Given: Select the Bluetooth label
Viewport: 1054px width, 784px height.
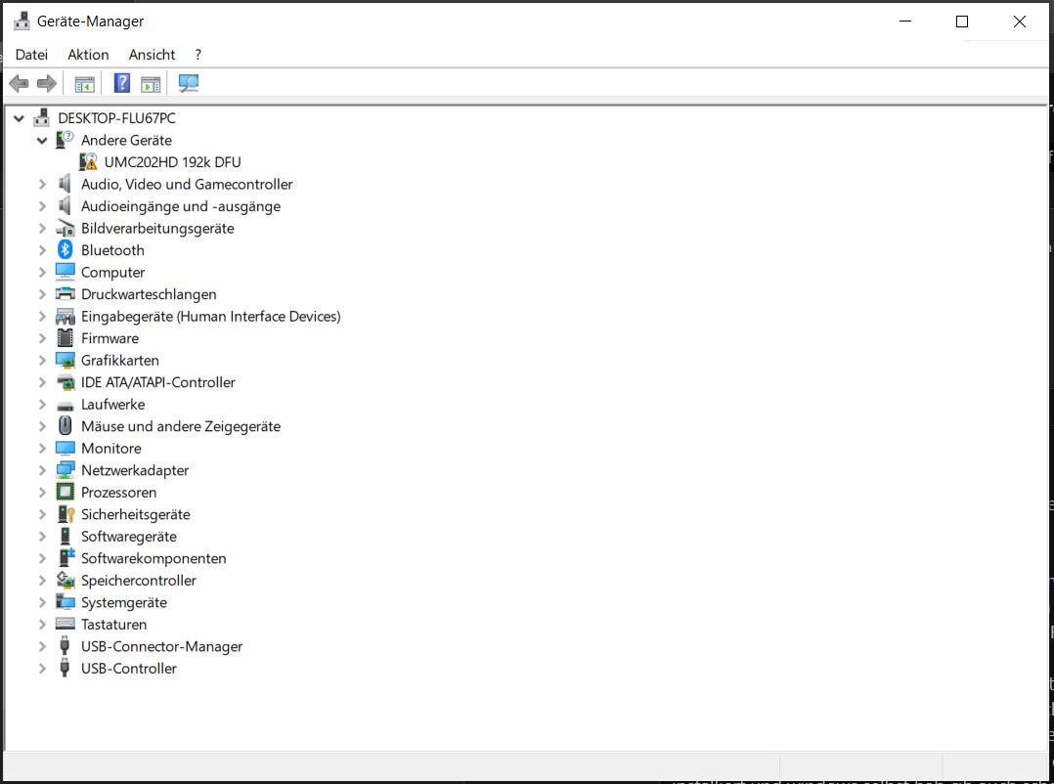Looking at the screenshot, I should pyautogui.click(x=113, y=250).
